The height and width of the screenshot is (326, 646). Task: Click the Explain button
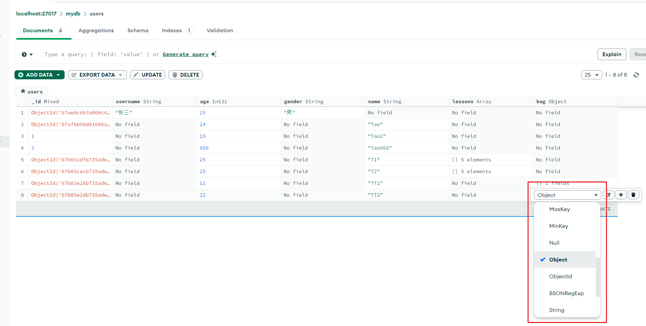pos(611,54)
